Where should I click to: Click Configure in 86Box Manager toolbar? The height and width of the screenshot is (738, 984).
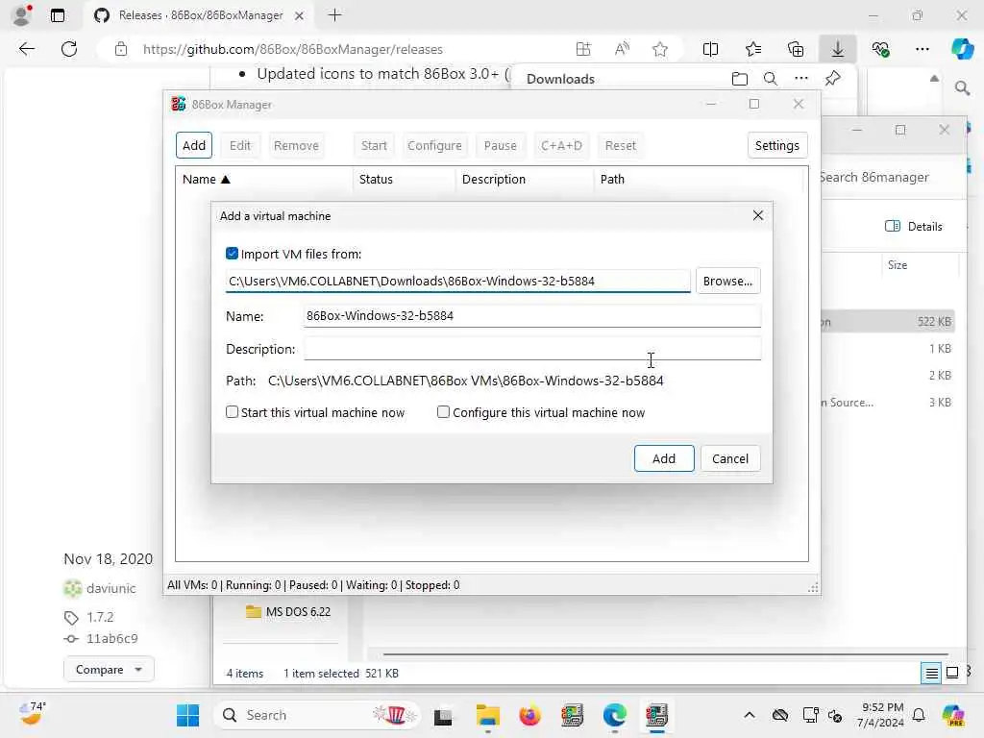434,146
